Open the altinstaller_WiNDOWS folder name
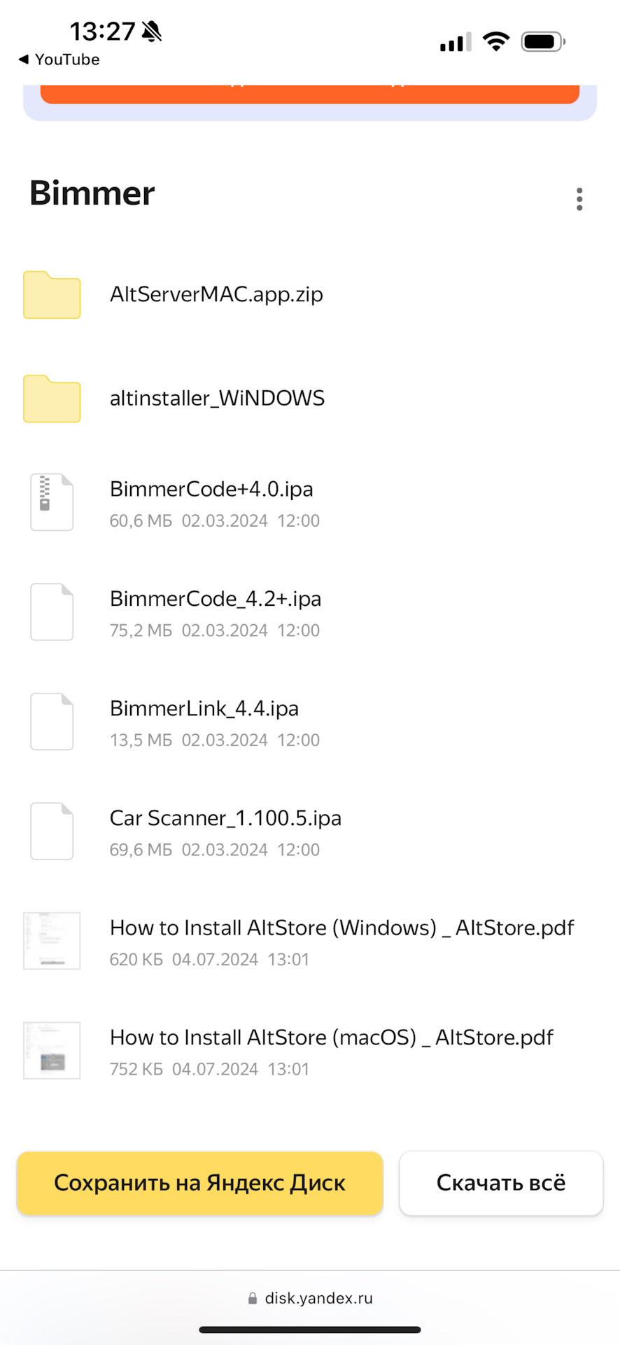This screenshot has height=1345, width=620. pos(217,398)
